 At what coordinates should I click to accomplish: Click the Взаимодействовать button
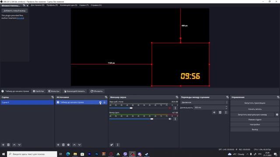[x=74, y=91]
